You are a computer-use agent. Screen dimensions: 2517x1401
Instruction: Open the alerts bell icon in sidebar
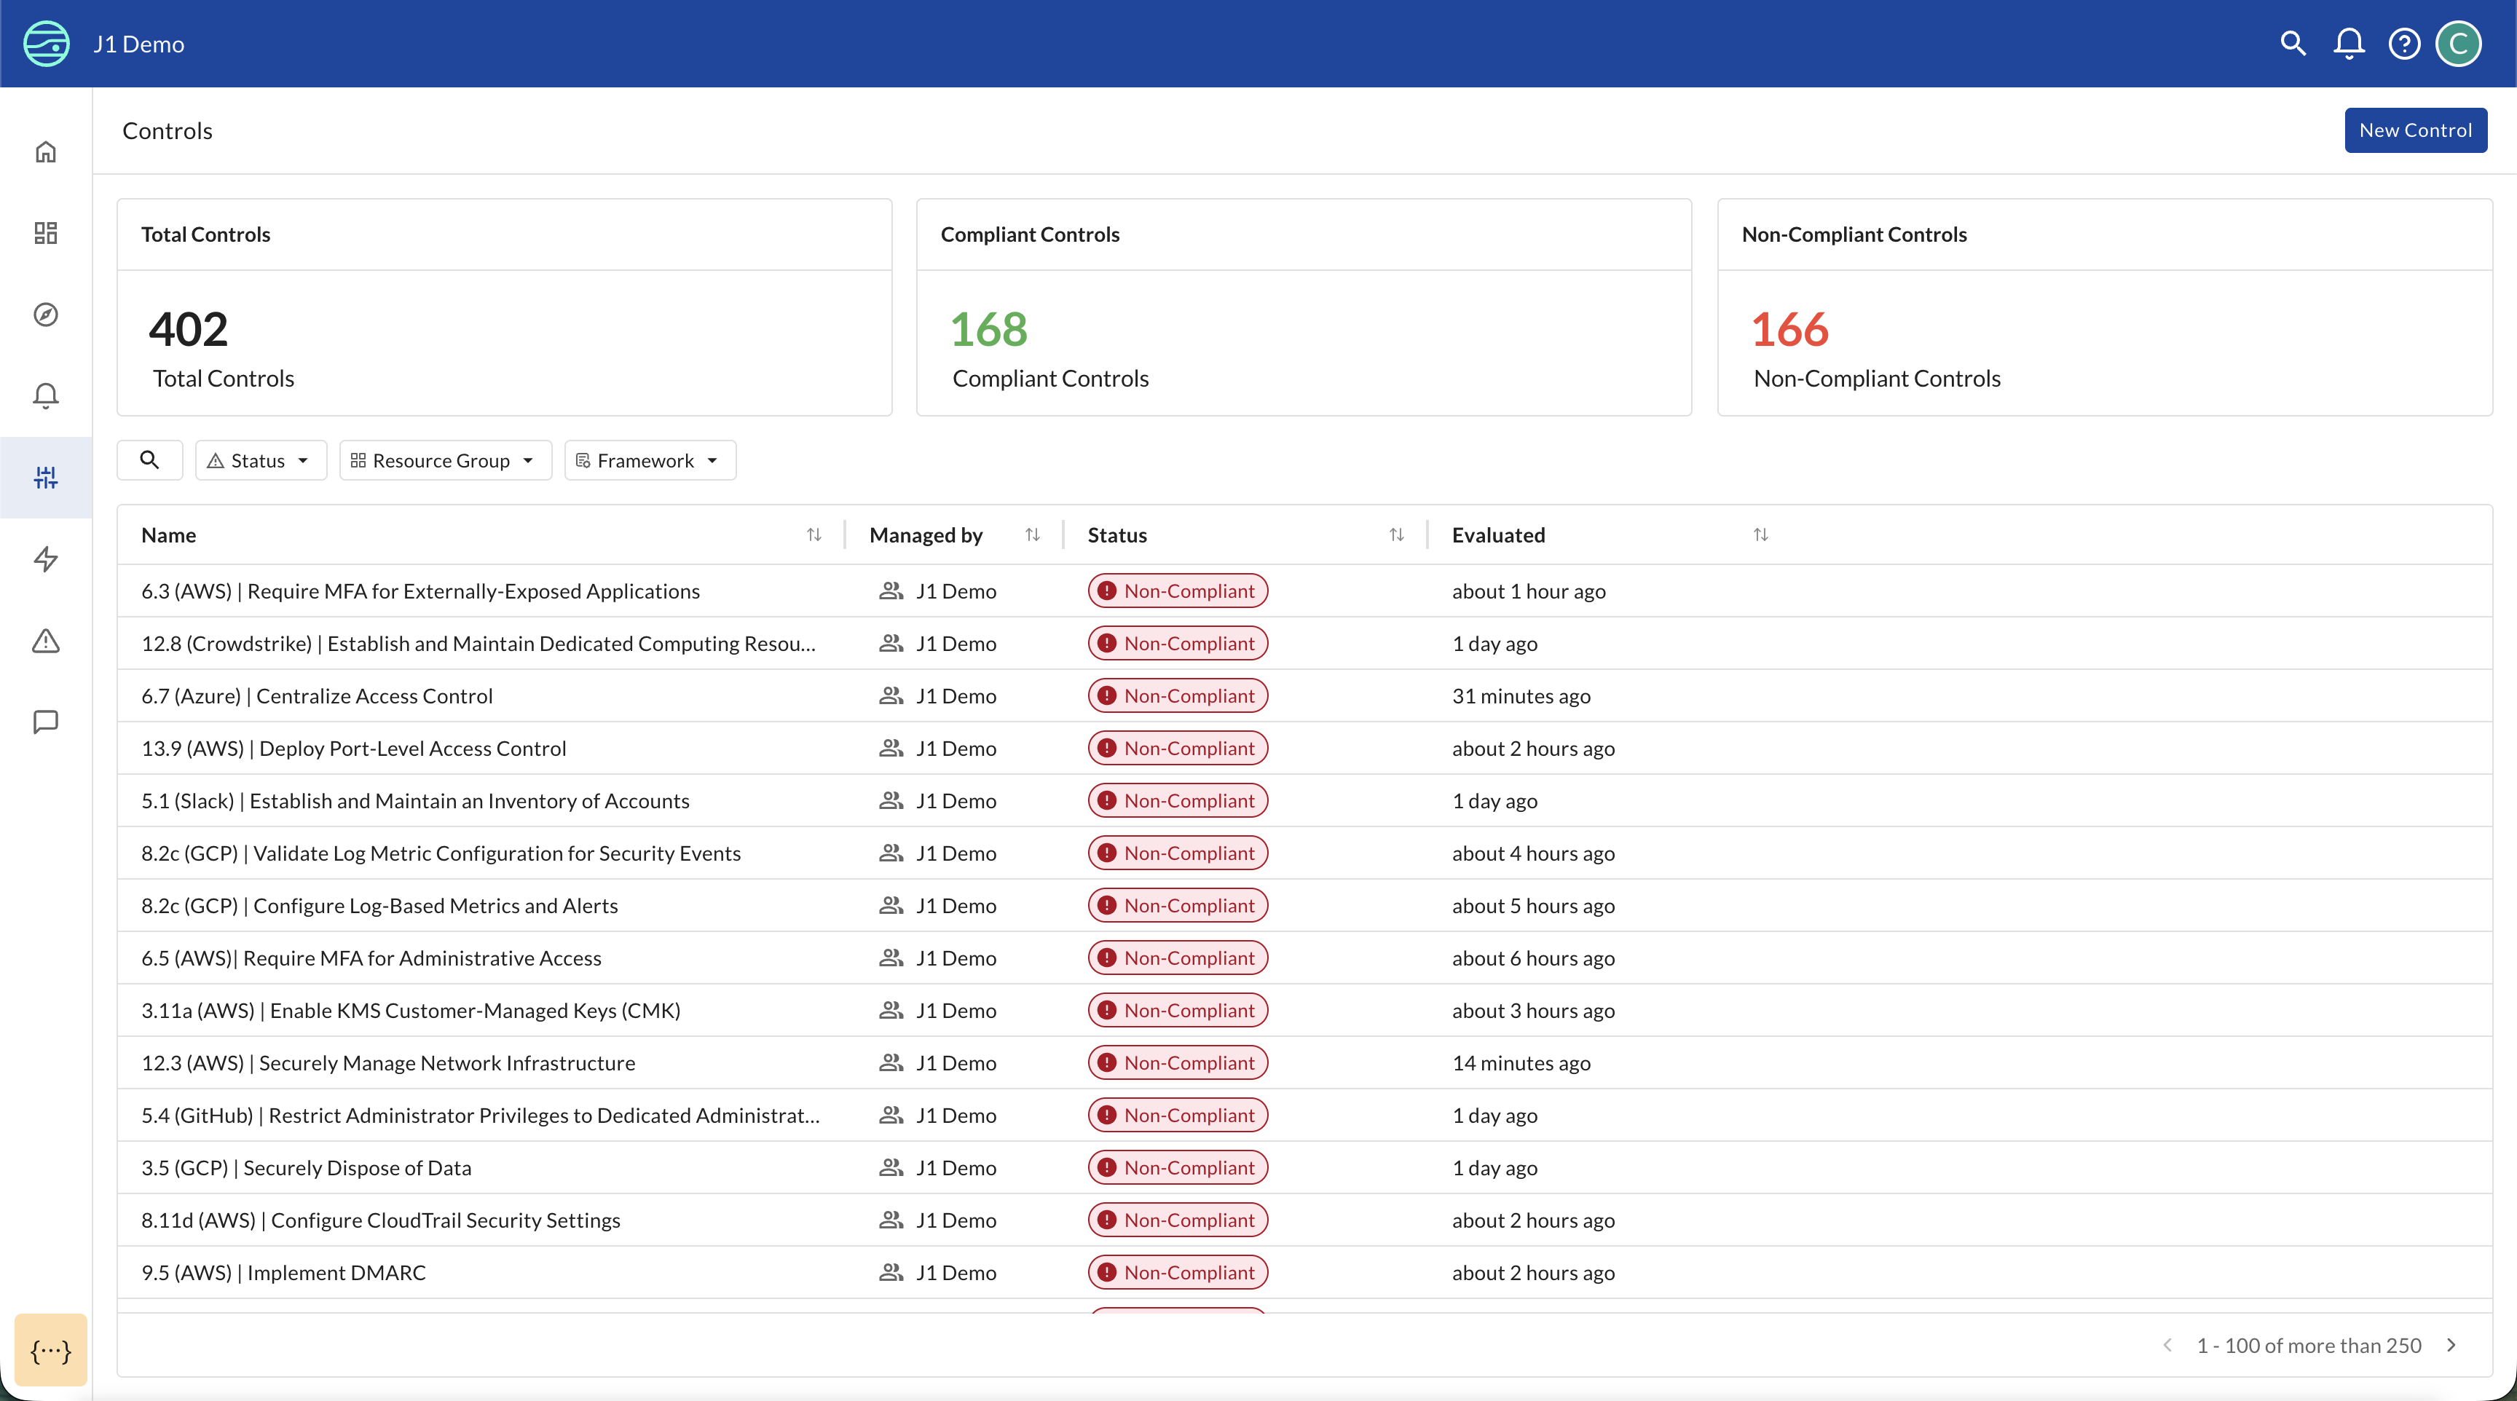click(x=46, y=395)
